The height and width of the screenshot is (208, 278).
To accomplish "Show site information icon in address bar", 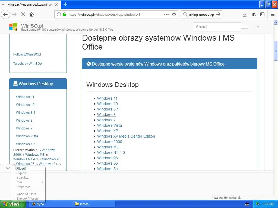I will 59,14.
